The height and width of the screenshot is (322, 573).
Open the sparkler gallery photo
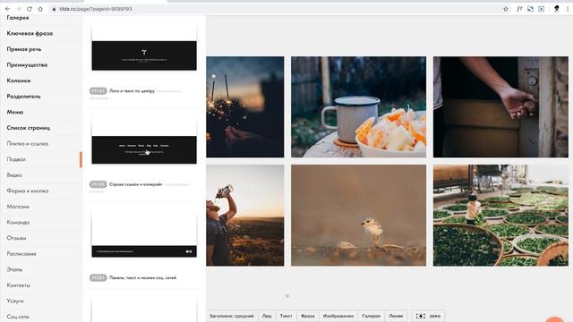(x=244, y=107)
